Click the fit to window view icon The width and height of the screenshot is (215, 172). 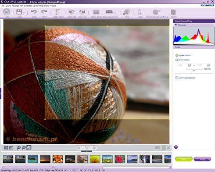[6, 148]
